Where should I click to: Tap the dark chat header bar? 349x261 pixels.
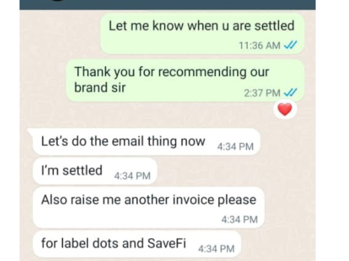tap(168, 5)
